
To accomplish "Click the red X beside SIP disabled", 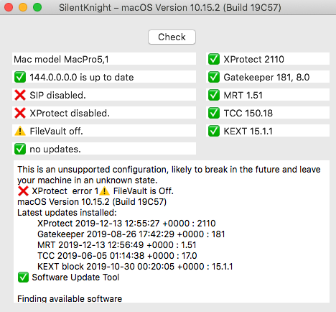I will 20,95.
